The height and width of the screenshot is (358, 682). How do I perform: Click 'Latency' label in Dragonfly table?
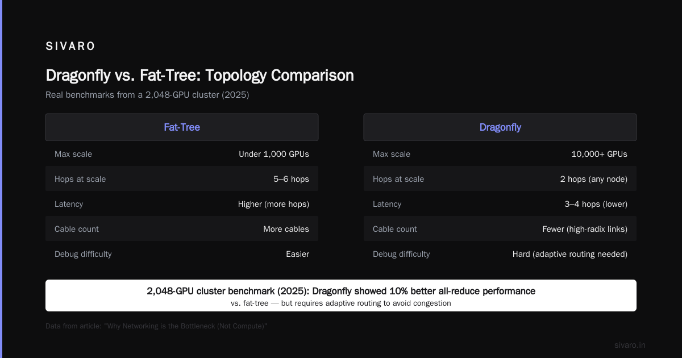(x=387, y=204)
